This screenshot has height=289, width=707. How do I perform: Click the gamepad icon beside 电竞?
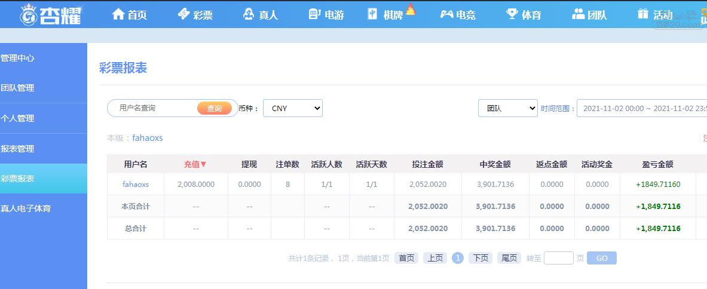447,14
